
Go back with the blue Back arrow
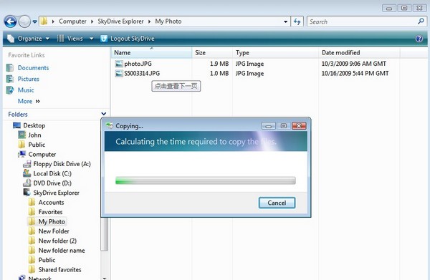click(x=11, y=21)
